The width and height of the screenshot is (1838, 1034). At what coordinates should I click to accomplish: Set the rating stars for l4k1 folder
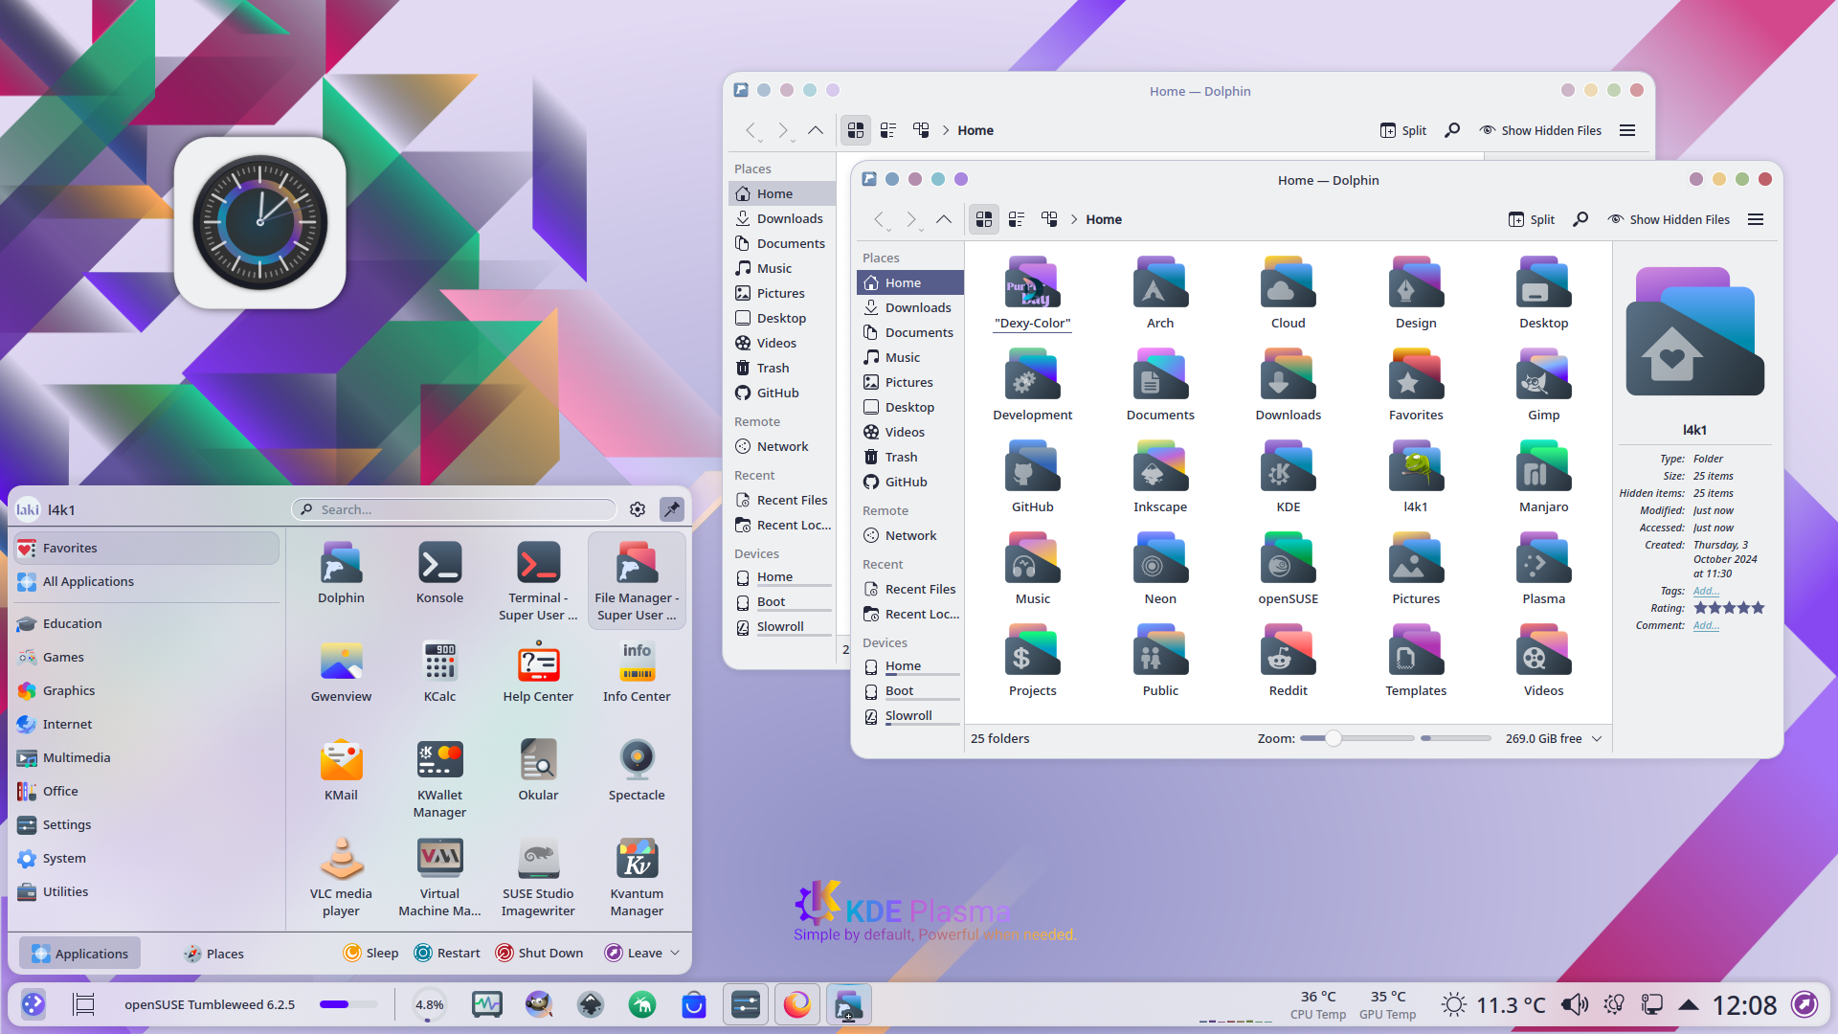point(1729,608)
